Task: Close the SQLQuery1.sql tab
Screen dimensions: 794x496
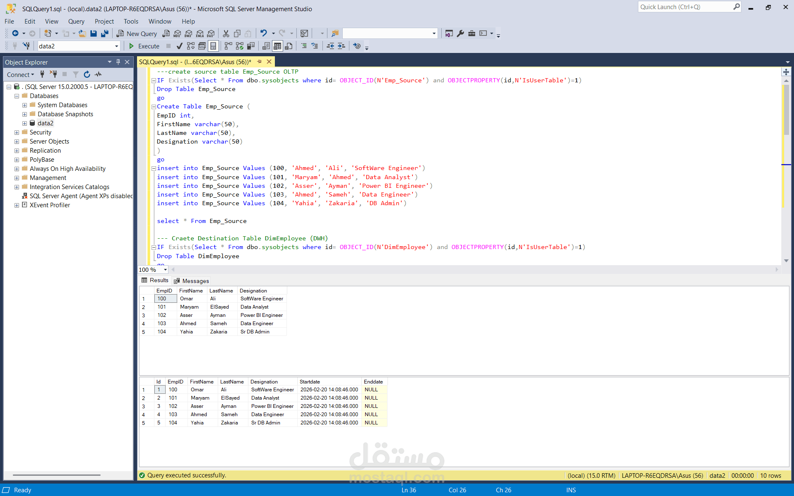Action: pos(269,62)
